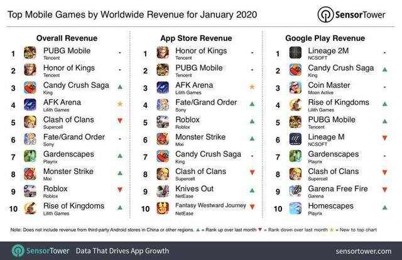
Task: Click the Gardenscapes icon in Overall Revenue
Action: (30, 156)
